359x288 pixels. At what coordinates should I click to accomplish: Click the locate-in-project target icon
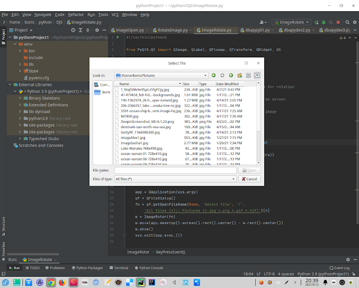click(x=73, y=30)
